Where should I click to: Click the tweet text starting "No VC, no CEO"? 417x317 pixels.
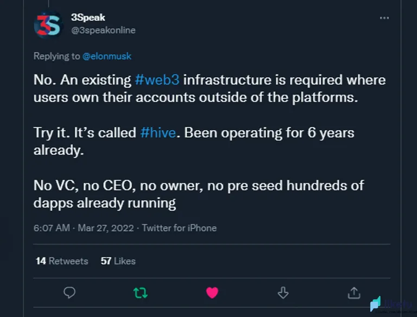[x=199, y=194]
